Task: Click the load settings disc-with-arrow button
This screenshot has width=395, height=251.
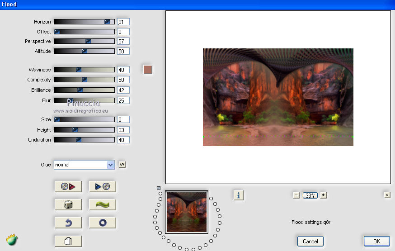Action: [x=68, y=186]
